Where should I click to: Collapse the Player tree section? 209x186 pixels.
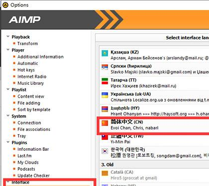(8, 50)
